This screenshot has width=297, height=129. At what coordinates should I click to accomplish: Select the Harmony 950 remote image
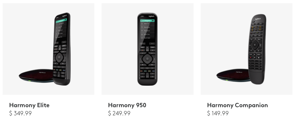pos(148,49)
